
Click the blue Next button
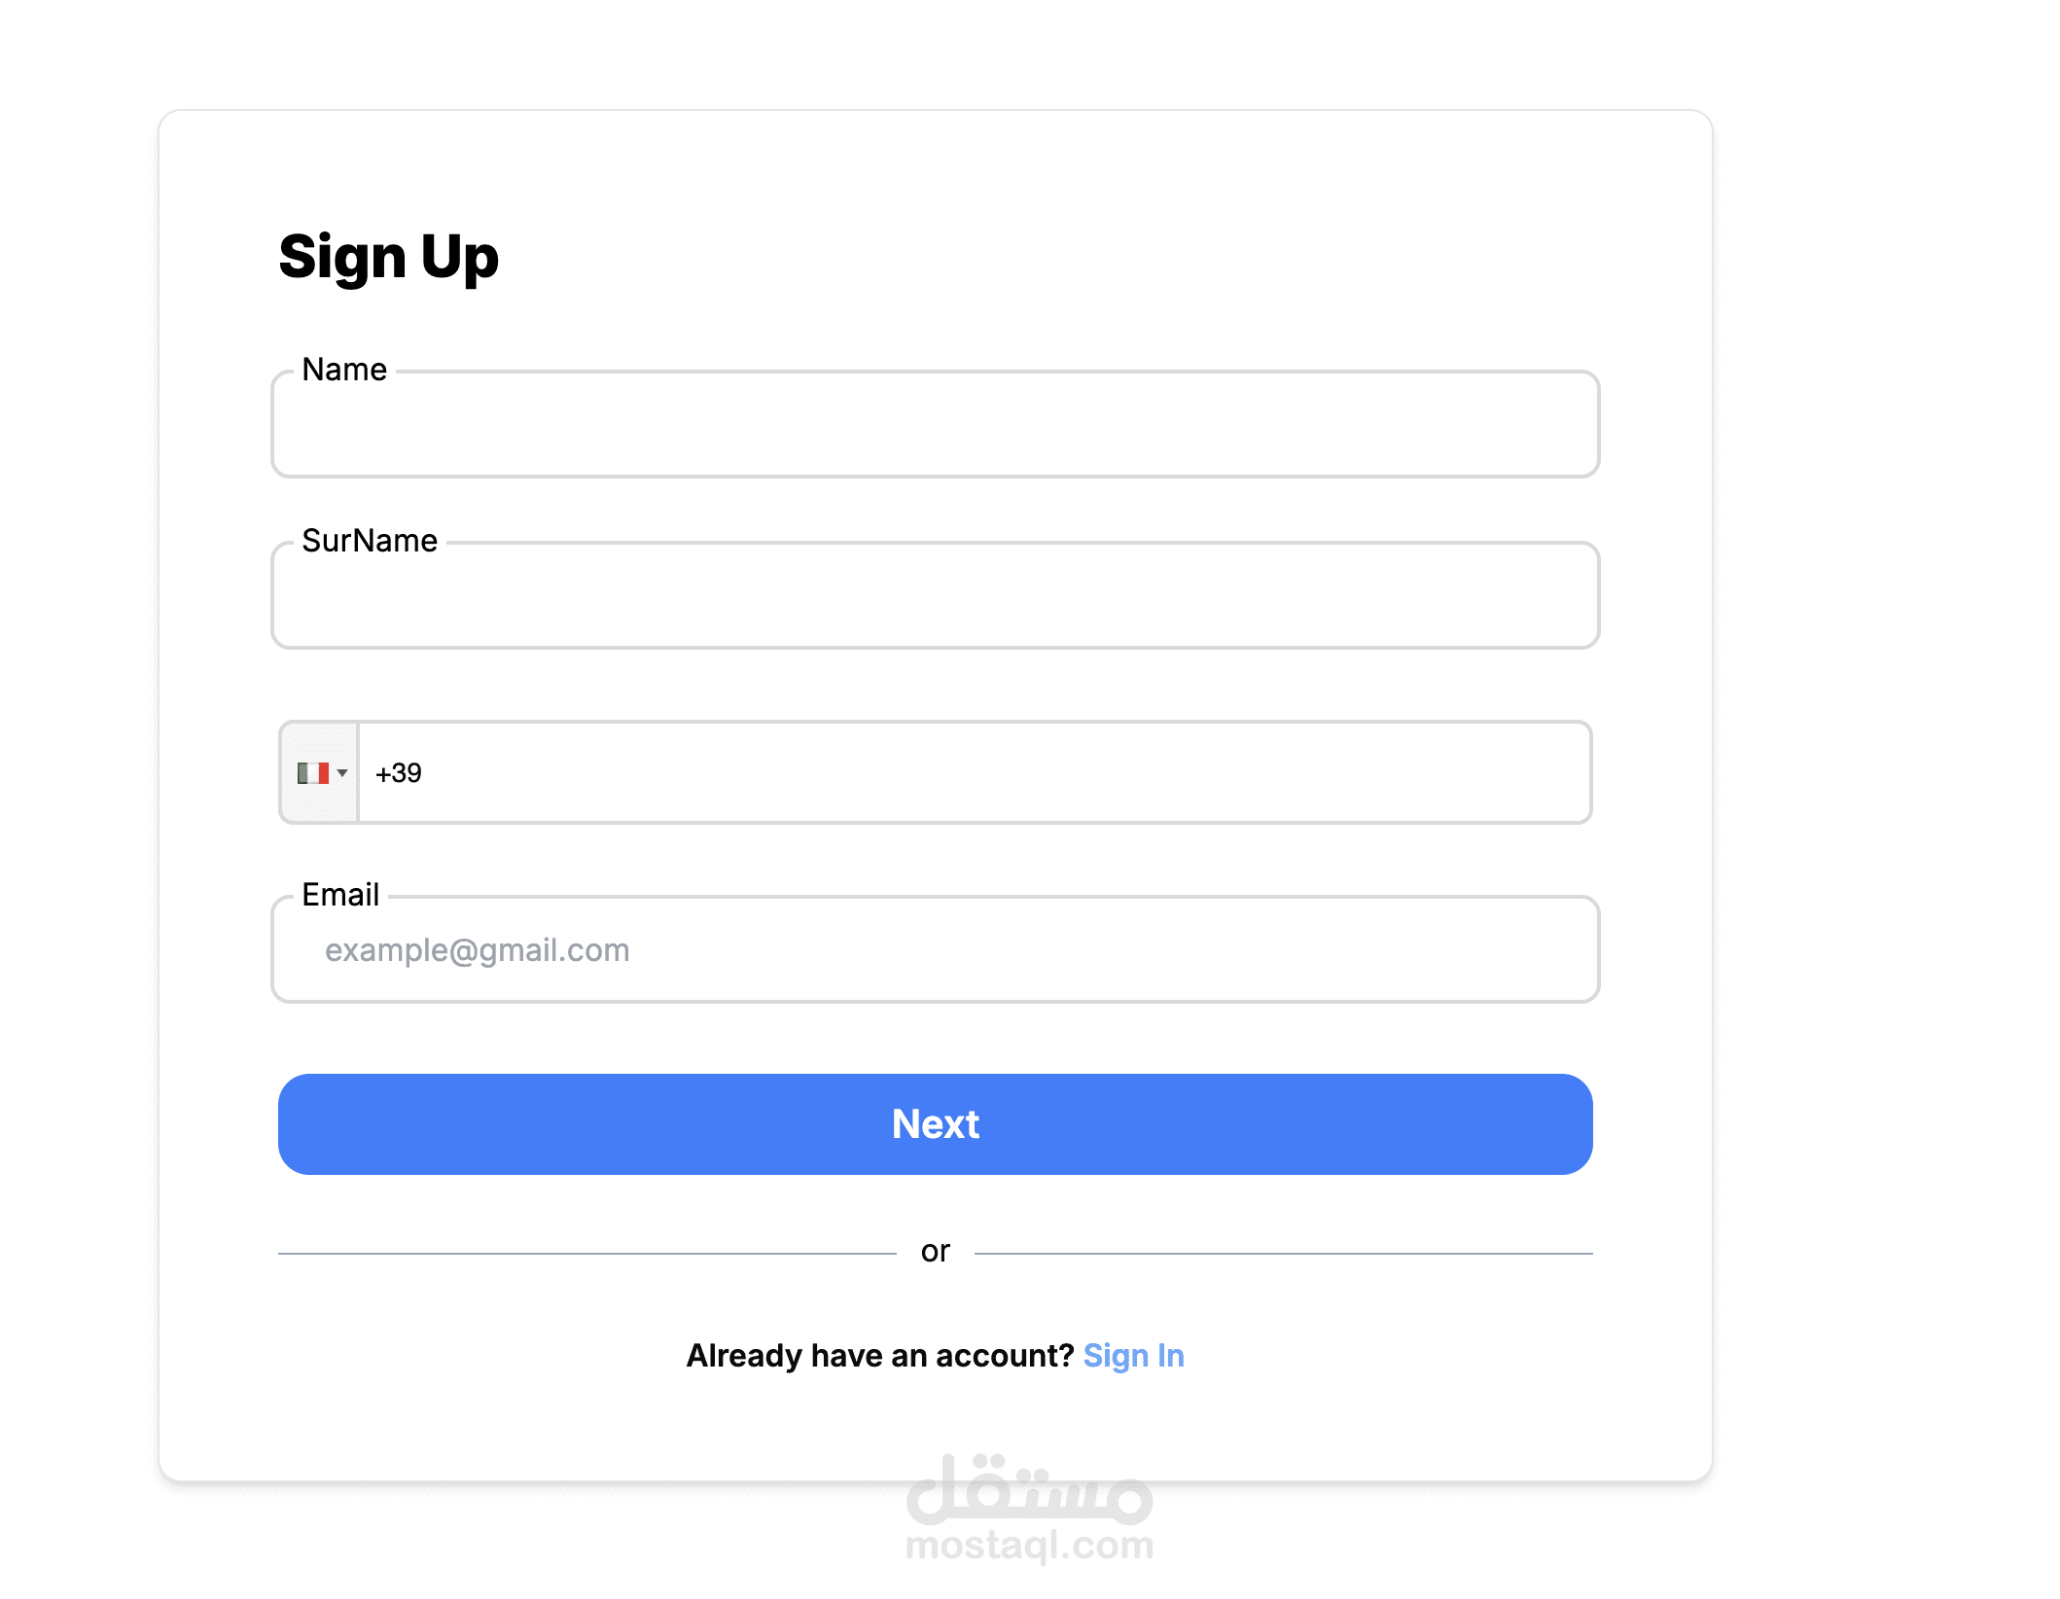point(936,1124)
